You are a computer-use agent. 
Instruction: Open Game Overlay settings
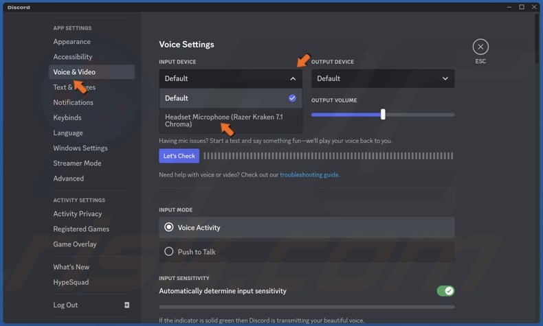point(75,244)
